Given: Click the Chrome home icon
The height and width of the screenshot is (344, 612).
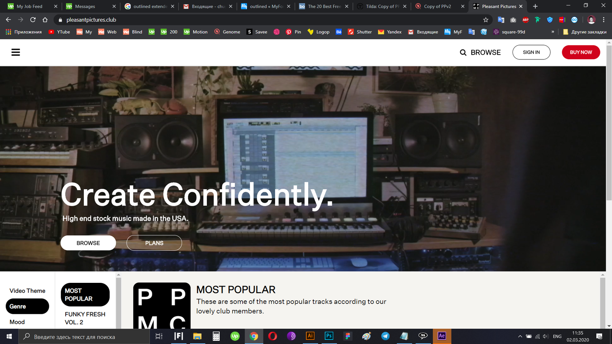Looking at the screenshot, I should coord(45,20).
